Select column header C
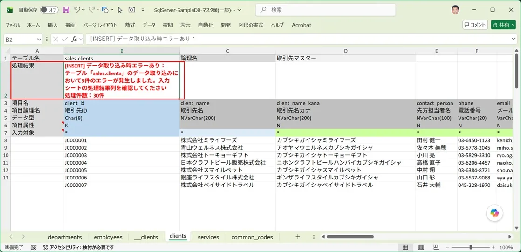521x252 pixels. 227,51
